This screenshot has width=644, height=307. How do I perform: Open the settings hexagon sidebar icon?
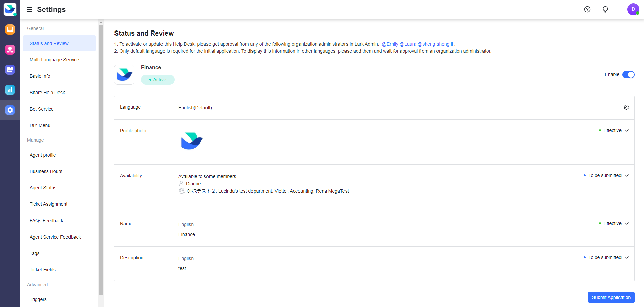coord(10,110)
